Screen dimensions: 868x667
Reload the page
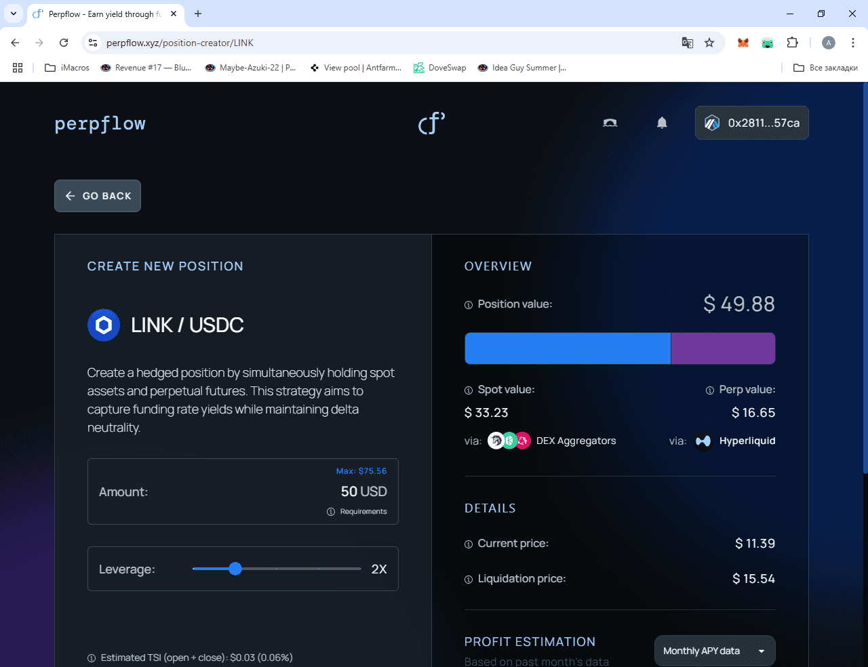64,43
